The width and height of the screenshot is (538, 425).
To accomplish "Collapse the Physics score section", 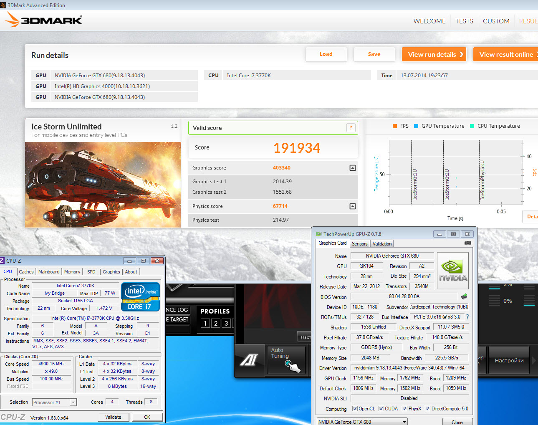I will click(x=353, y=206).
